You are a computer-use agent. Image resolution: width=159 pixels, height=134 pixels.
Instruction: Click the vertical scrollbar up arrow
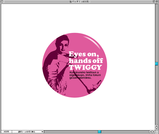point(156,126)
